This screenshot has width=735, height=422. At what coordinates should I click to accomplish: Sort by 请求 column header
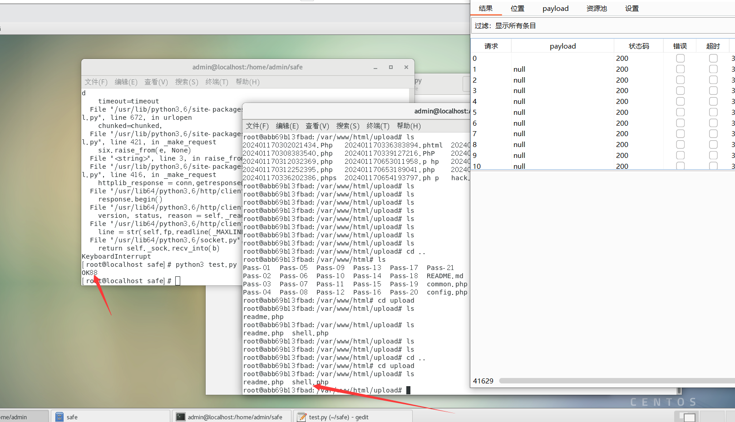[x=491, y=46]
